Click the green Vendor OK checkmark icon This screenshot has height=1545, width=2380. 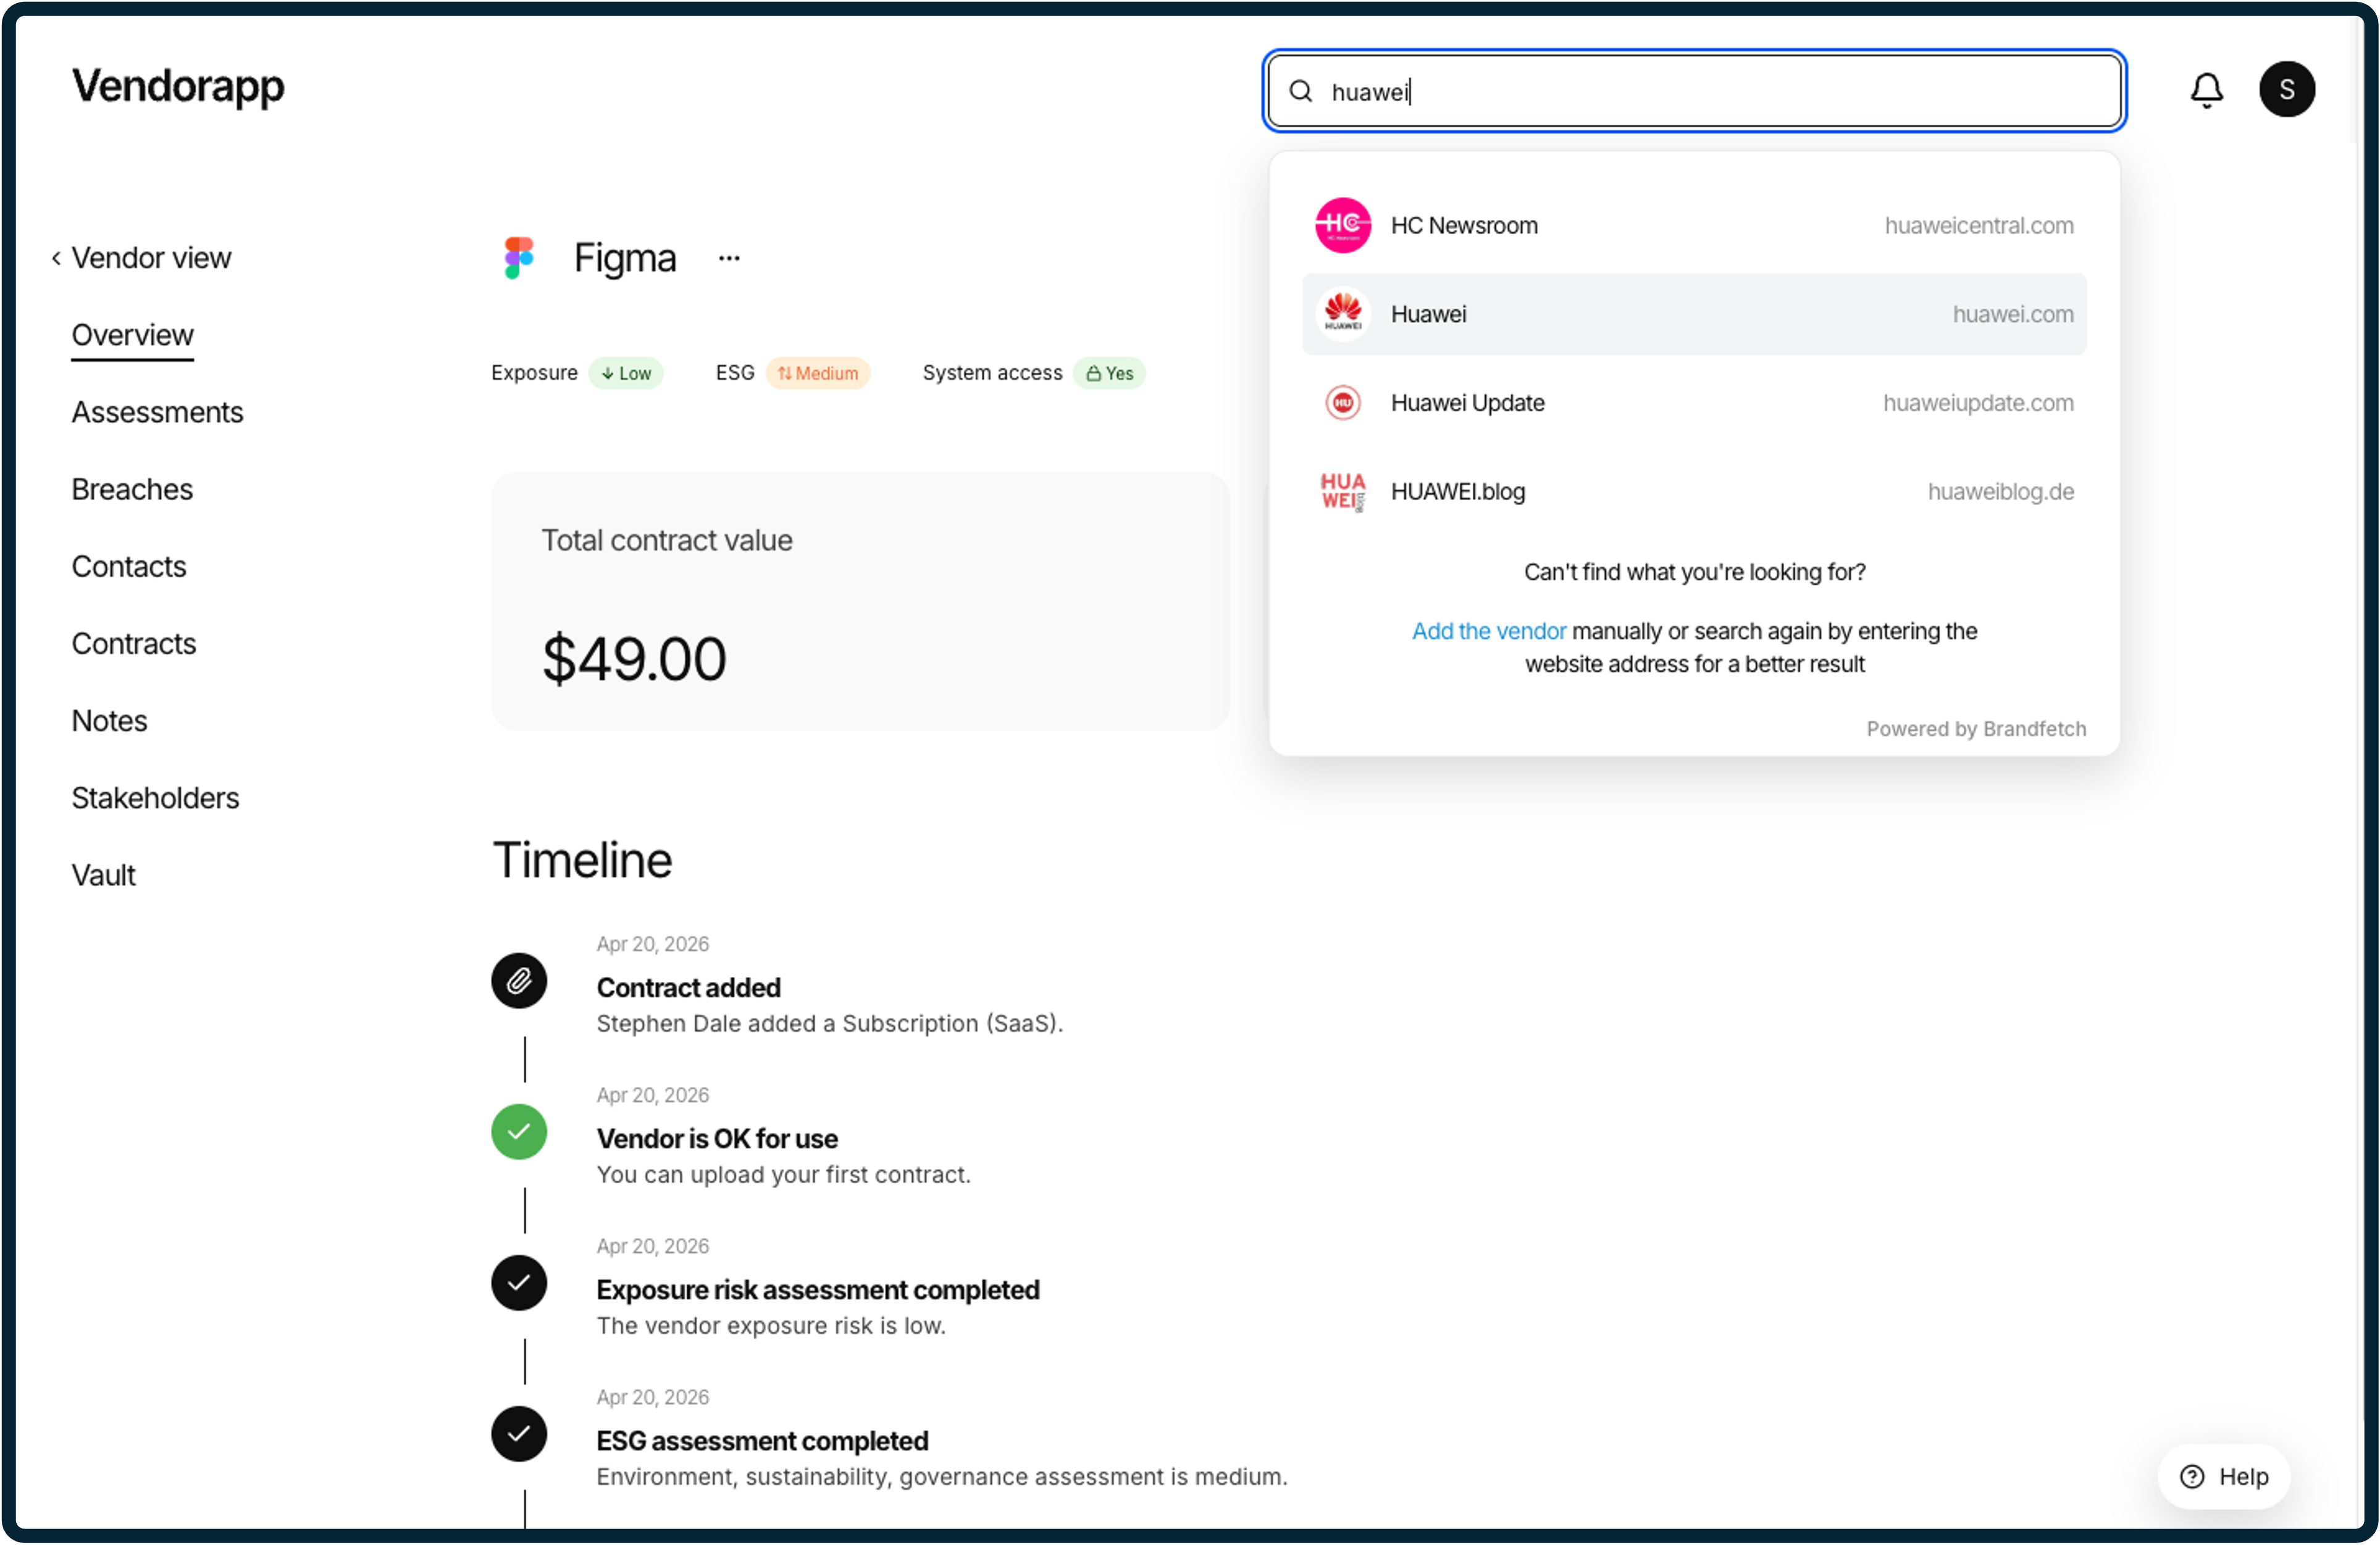[519, 1131]
